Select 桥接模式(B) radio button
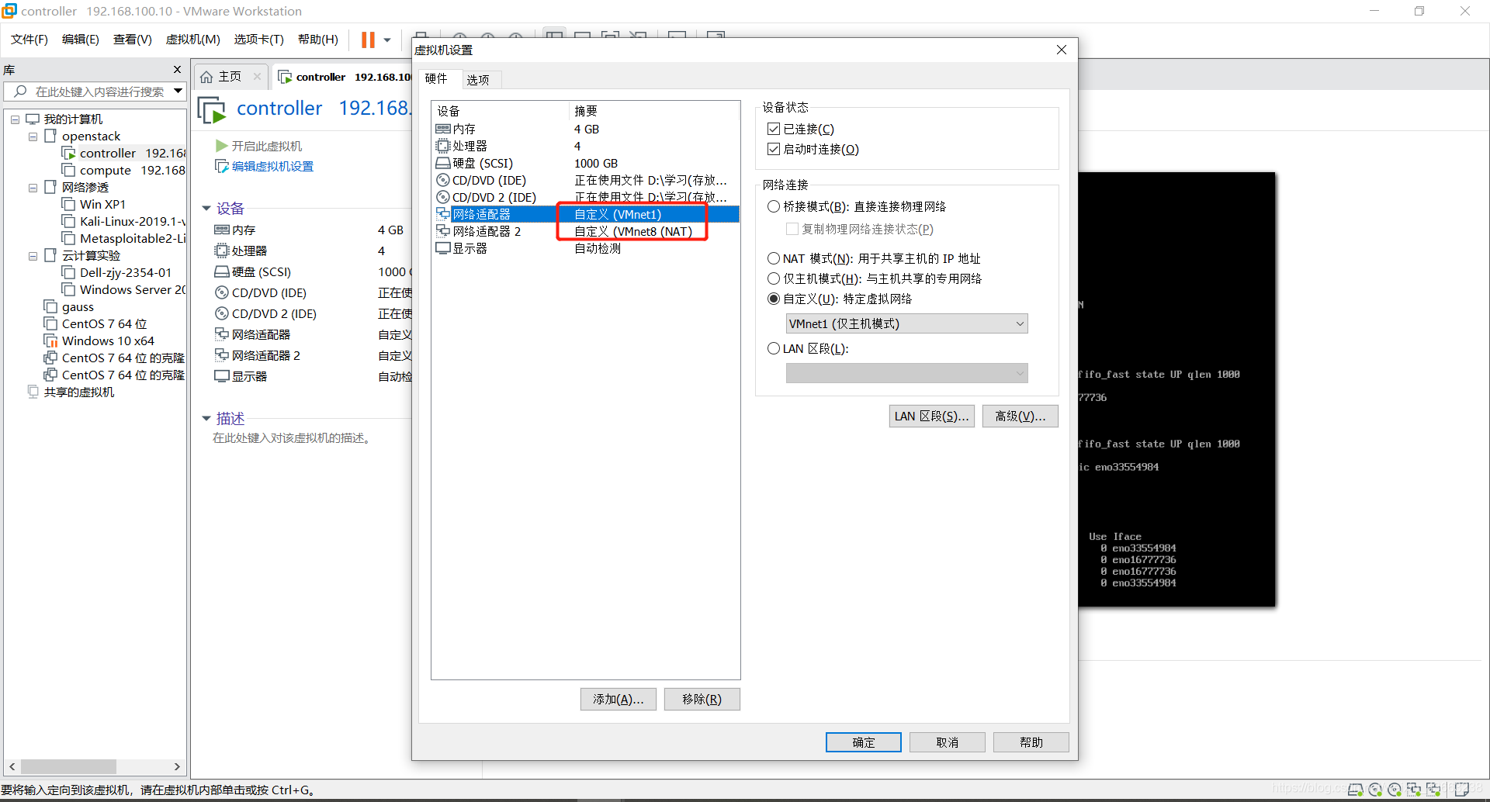 point(773,206)
